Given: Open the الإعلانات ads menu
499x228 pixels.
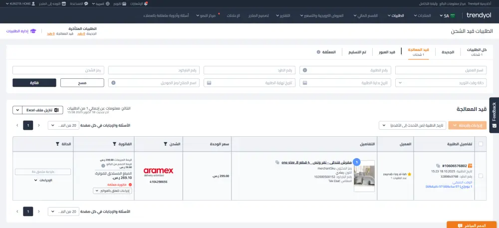Looking at the screenshot, I should (x=234, y=15).
